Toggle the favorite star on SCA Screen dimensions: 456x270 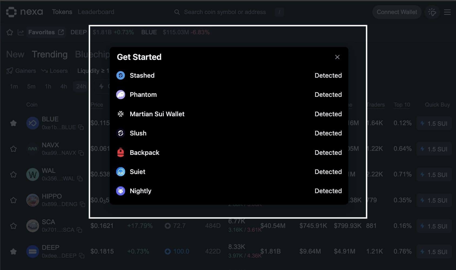[13, 226]
